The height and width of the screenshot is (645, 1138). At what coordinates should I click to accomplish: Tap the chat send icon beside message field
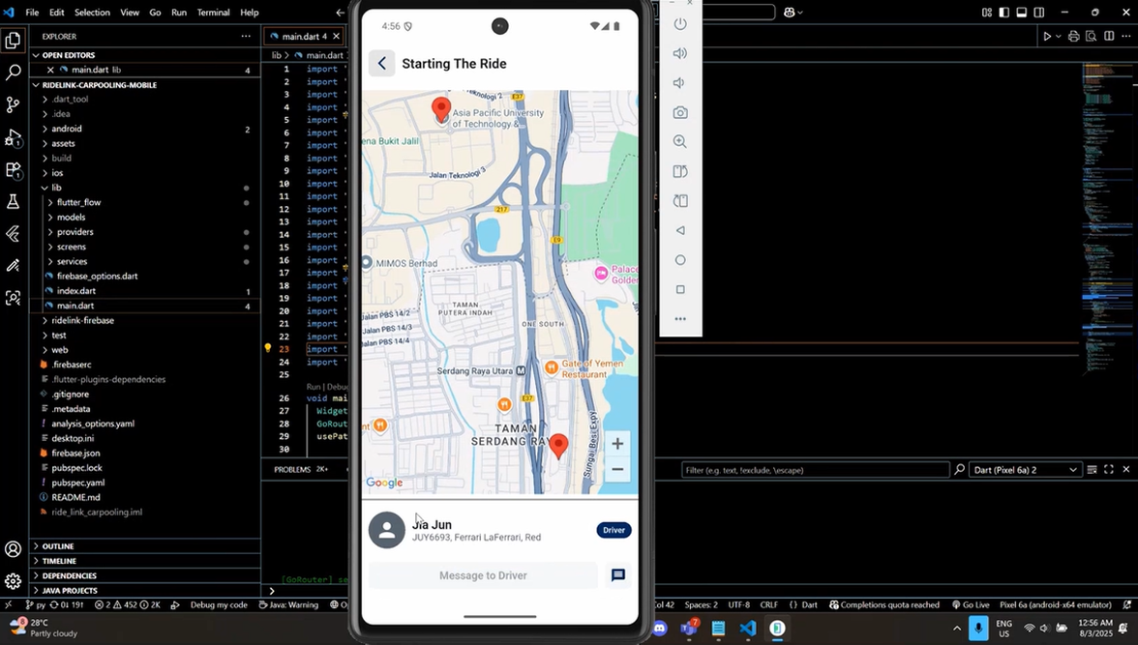click(x=617, y=575)
